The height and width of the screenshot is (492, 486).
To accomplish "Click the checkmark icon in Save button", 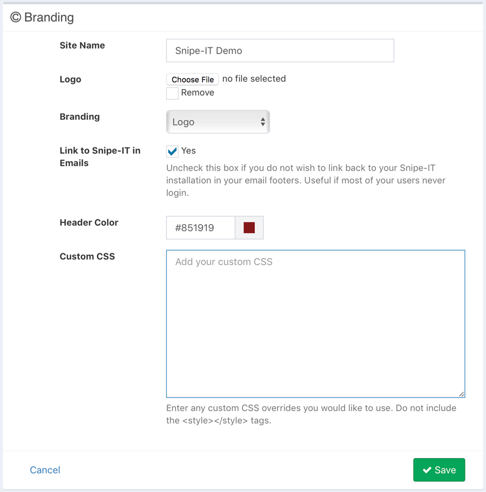I will [427, 470].
